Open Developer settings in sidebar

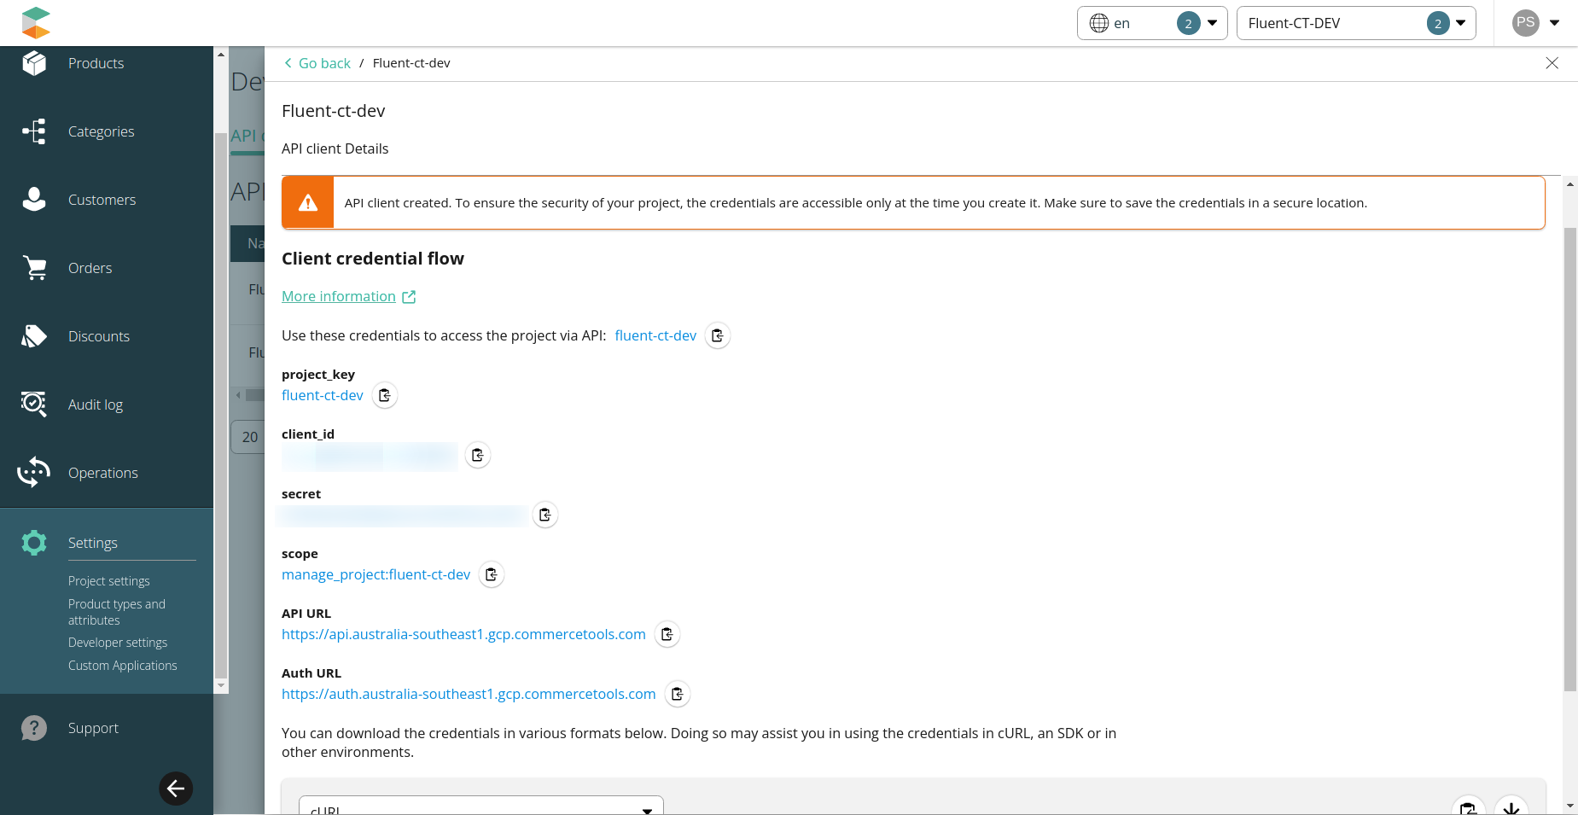click(x=118, y=643)
